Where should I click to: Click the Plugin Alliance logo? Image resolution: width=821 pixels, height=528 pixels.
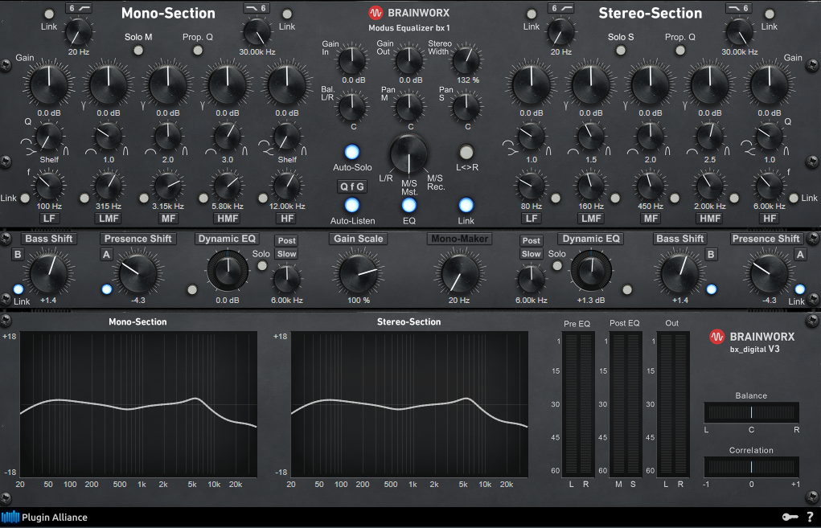tap(44, 517)
